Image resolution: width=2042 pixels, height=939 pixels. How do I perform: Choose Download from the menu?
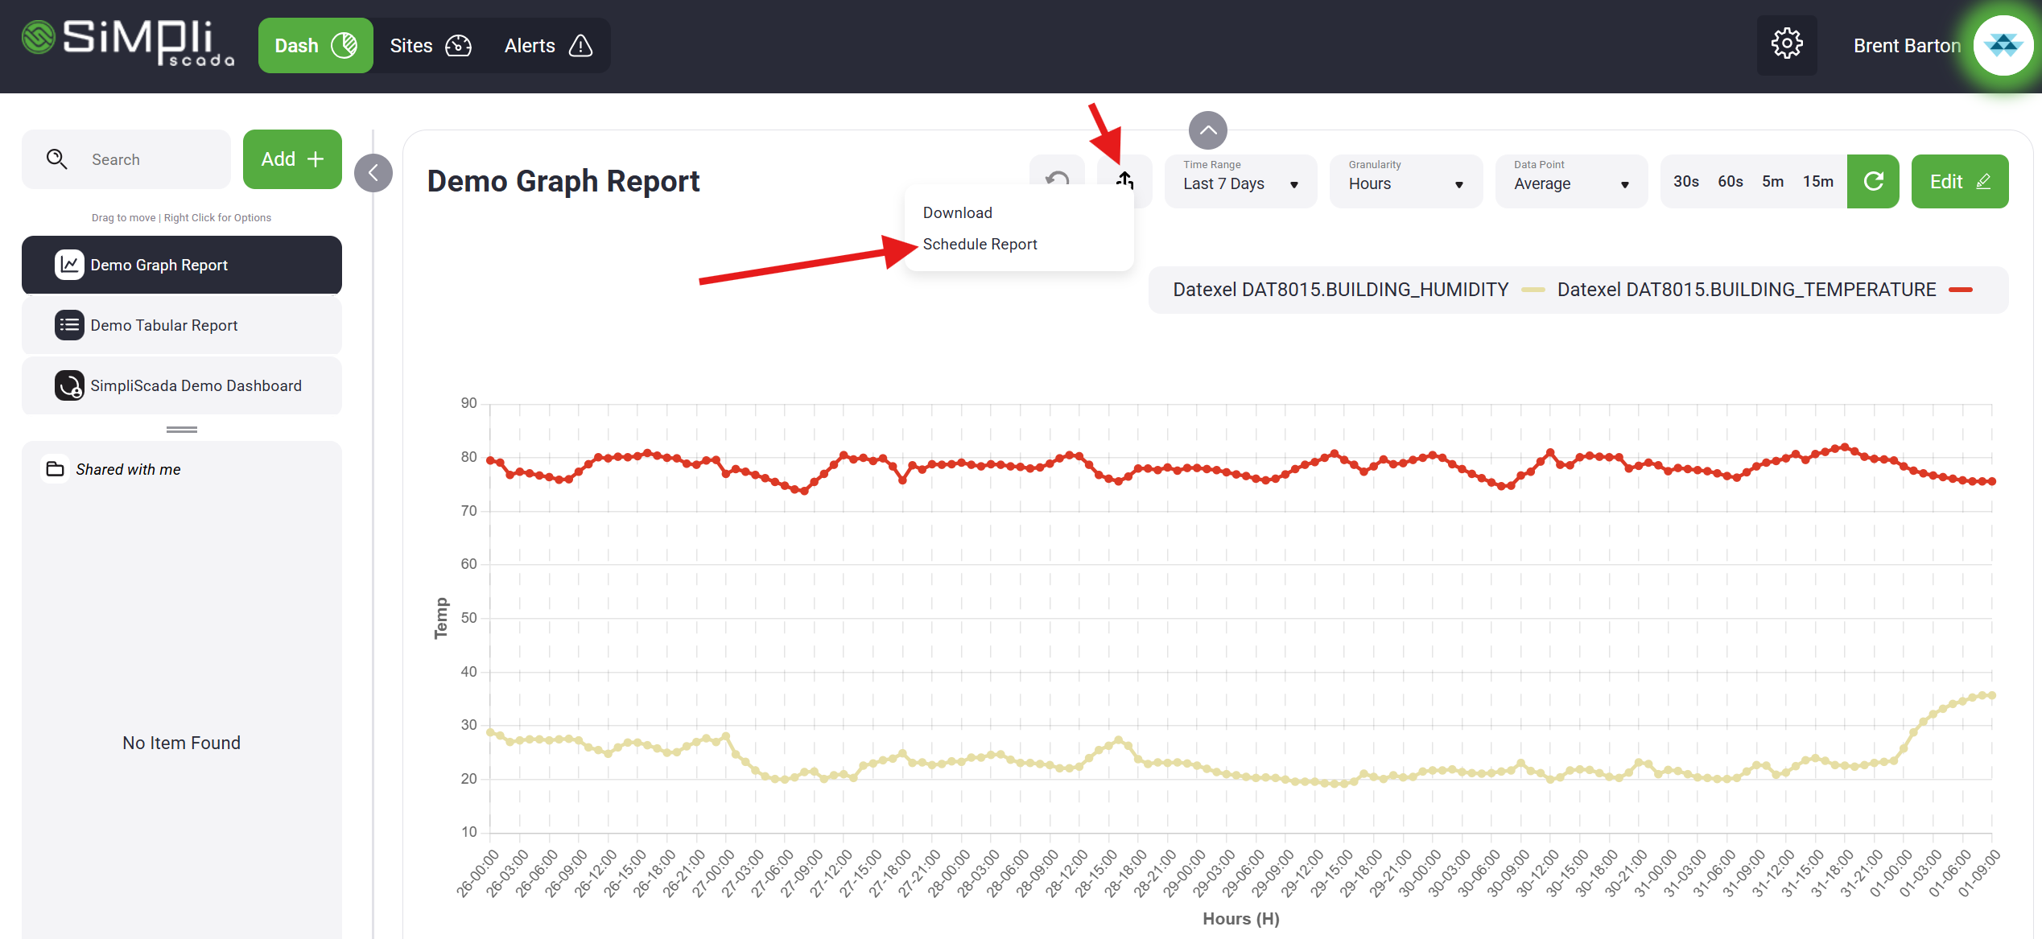point(957,213)
